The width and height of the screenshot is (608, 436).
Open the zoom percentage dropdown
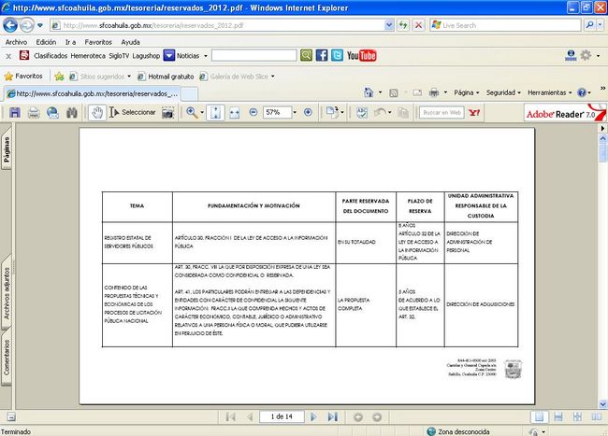point(294,112)
